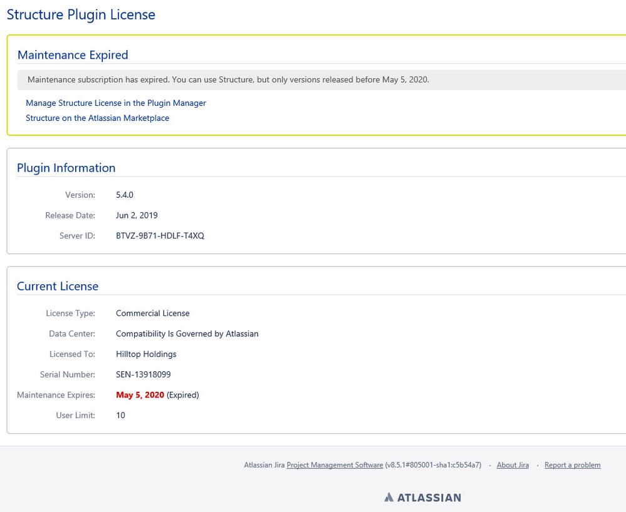Select licensee name Hilltop Holdings

tap(146, 354)
